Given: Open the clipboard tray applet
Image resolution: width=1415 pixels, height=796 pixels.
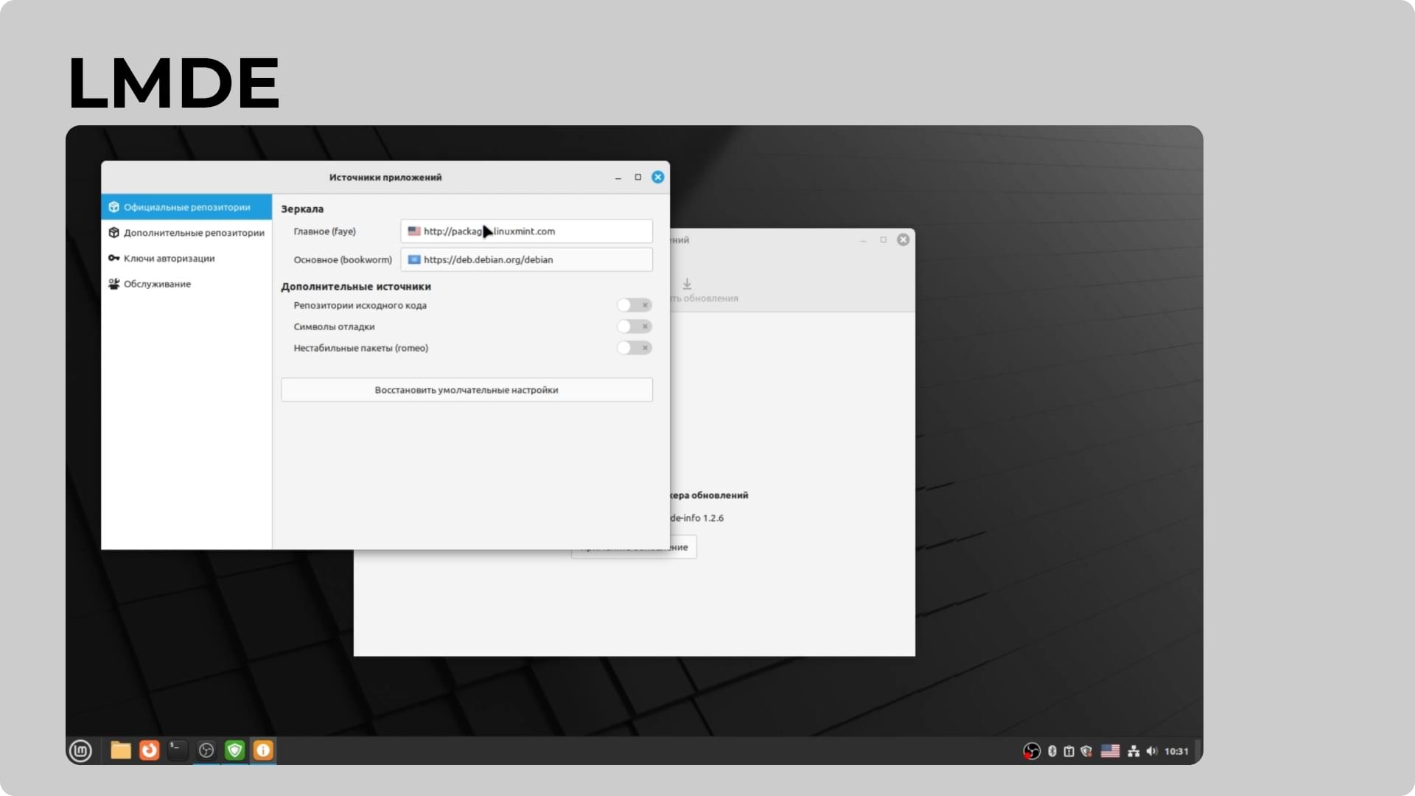Looking at the screenshot, I should [1069, 751].
